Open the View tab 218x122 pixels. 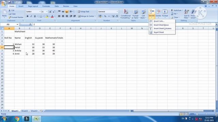coord(75,6)
